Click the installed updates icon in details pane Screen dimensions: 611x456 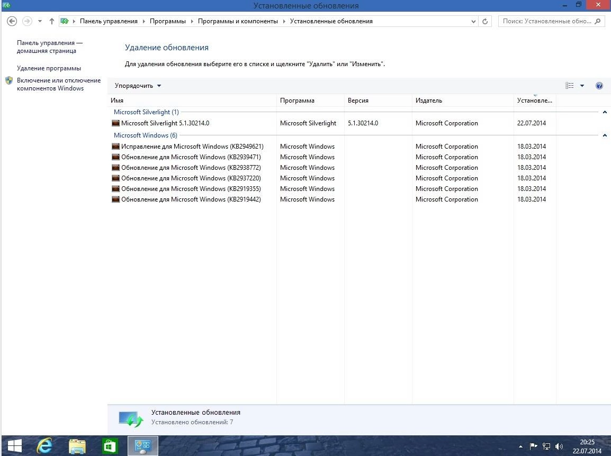point(131,418)
